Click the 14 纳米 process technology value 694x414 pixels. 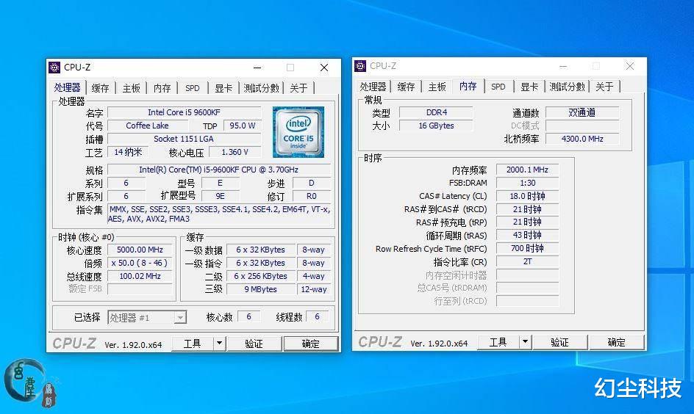128,152
